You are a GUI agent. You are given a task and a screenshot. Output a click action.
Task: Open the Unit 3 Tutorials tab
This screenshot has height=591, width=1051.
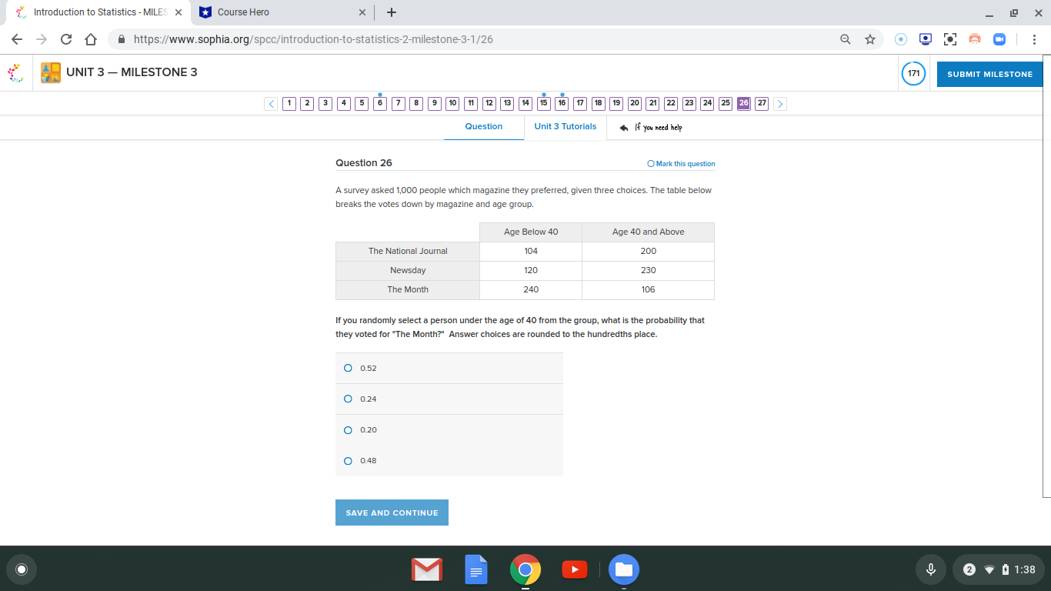coord(566,127)
